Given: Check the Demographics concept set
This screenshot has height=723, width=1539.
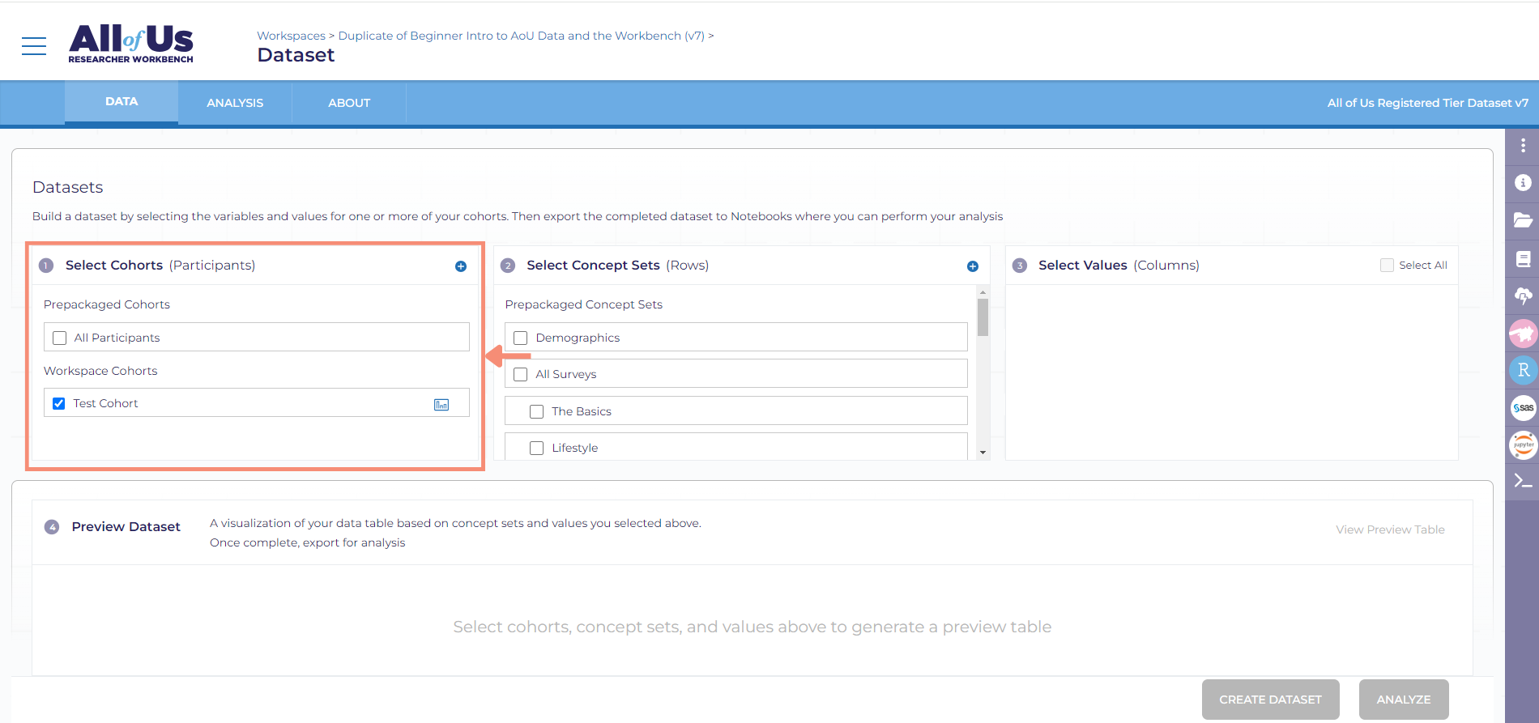Looking at the screenshot, I should tap(521, 338).
